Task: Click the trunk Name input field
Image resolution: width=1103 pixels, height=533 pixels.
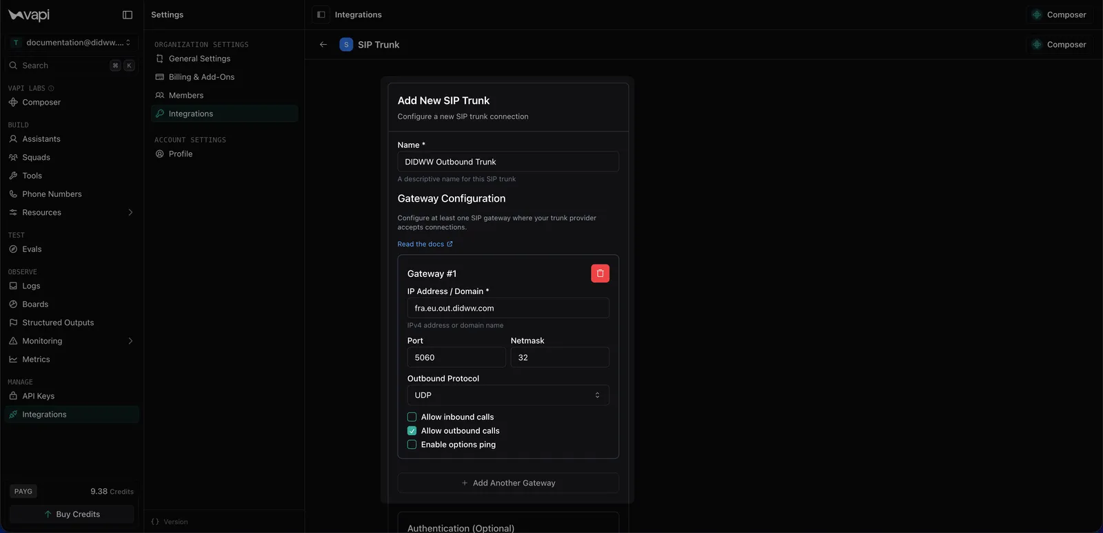Action: 508,162
